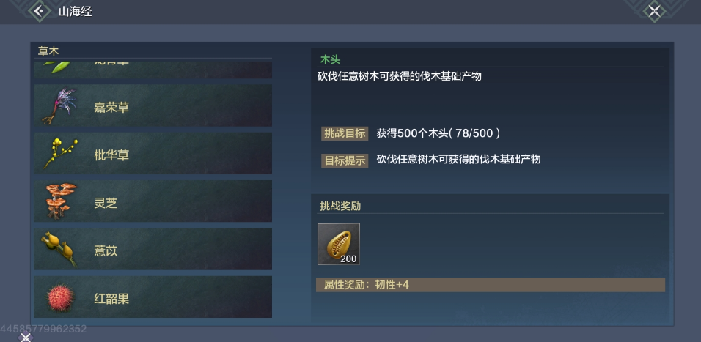
Task: Open the 嘉荣草 entry
Action: point(153,105)
